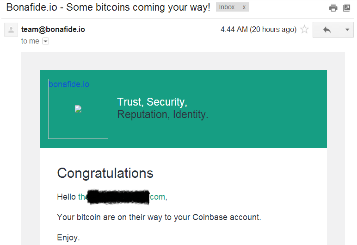Screen dimensions: 357x245
Task: Click the "Reputation, Identity." tagline text
Action: click(163, 114)
